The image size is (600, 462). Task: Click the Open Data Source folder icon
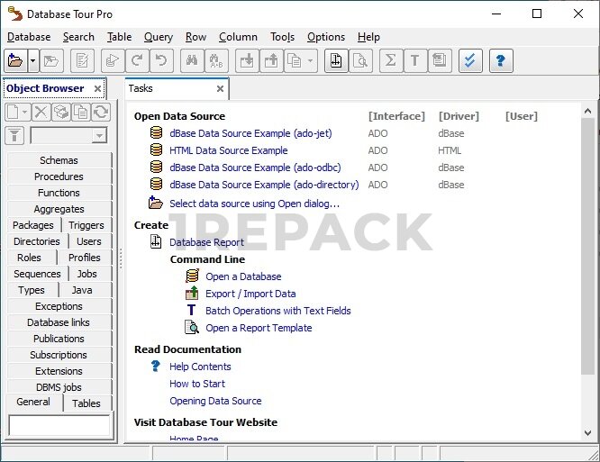14,61
